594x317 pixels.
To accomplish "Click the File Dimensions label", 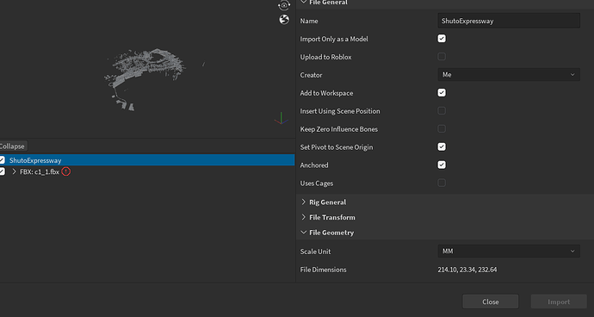I will pos(323,270).
